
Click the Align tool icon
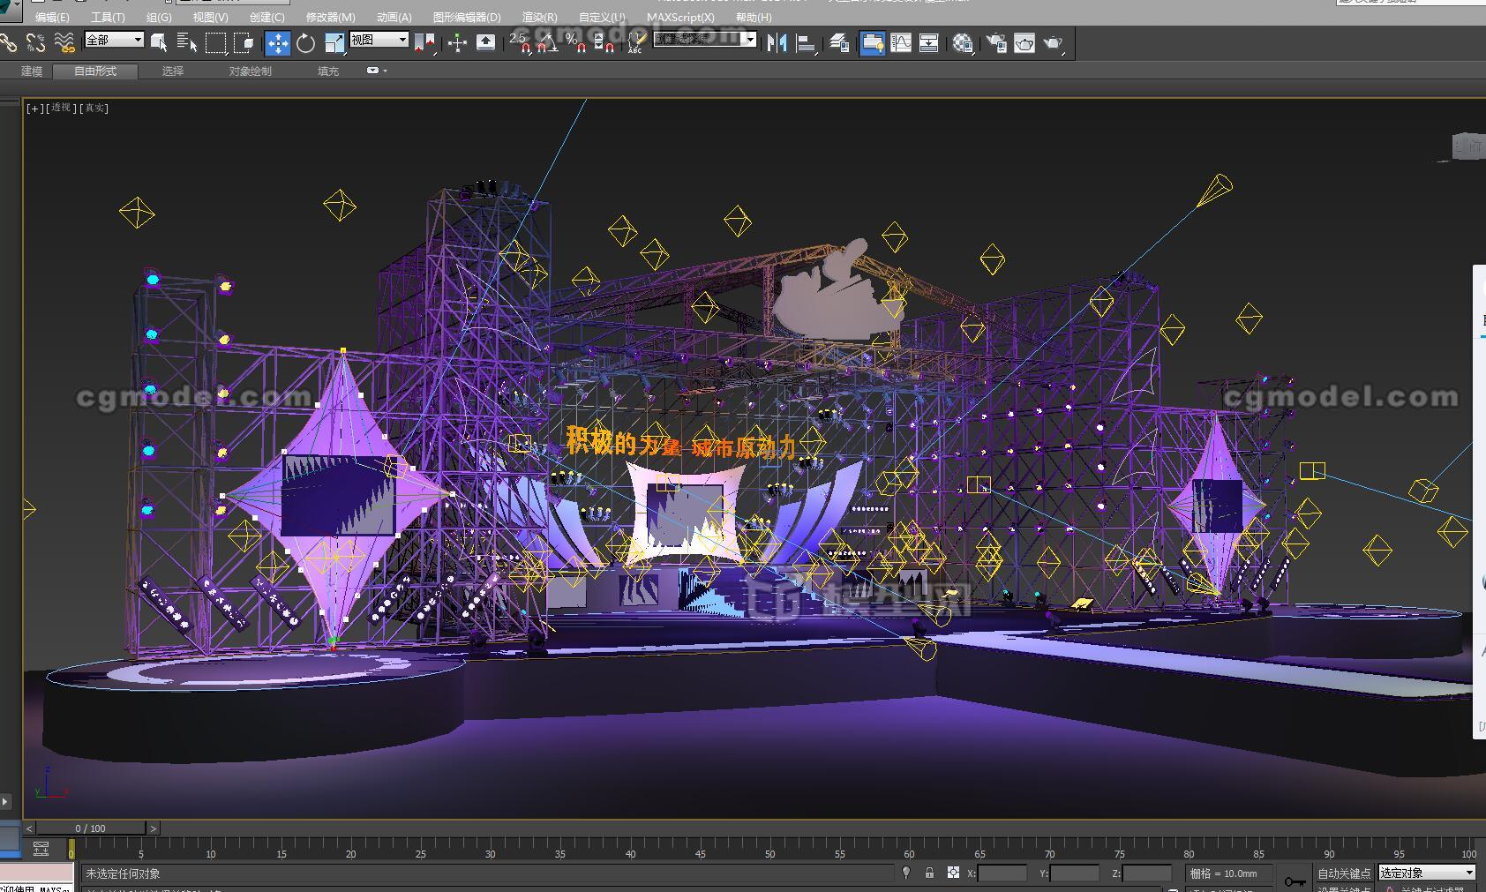tap(806, 42)
